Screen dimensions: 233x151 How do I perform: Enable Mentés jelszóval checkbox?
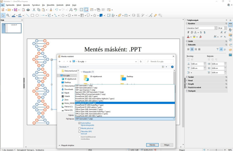tap(79, 128)
